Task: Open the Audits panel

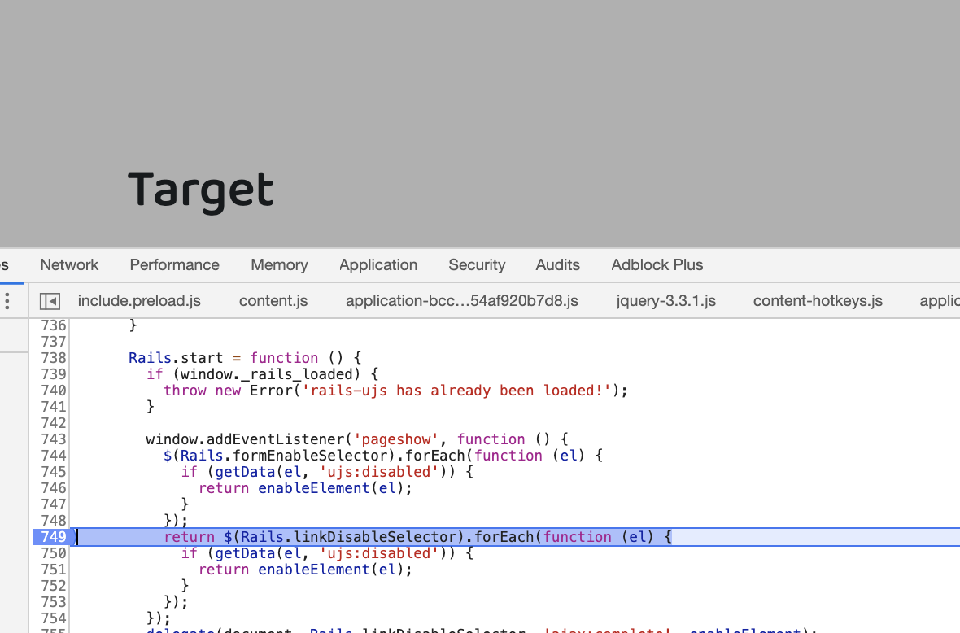Action: tap(557, 264)
